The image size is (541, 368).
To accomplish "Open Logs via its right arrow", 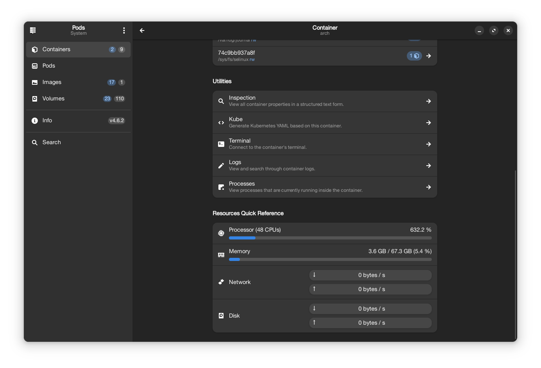I will click(x=429, y=166).
